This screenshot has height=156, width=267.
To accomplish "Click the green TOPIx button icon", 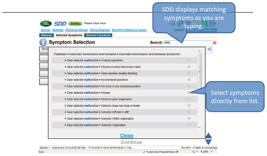I will 75,24.
